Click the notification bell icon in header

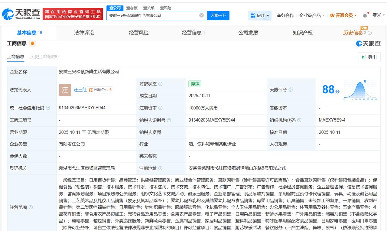click(365, 15)
